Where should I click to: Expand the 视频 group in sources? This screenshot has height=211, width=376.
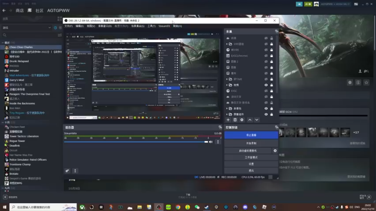[227, 85]
